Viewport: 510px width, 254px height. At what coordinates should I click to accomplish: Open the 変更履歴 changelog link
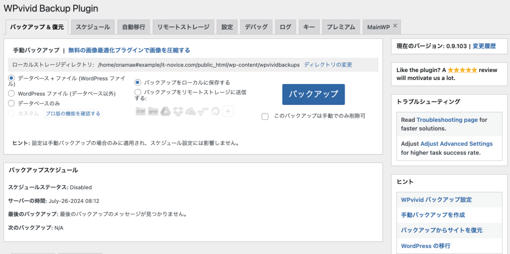pos(484,46)
